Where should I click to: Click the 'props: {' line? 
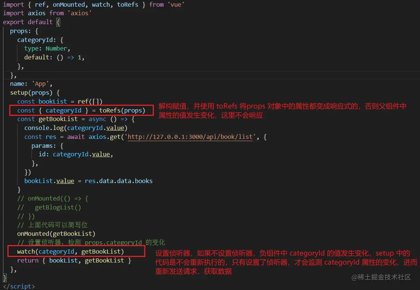[24, 31]
